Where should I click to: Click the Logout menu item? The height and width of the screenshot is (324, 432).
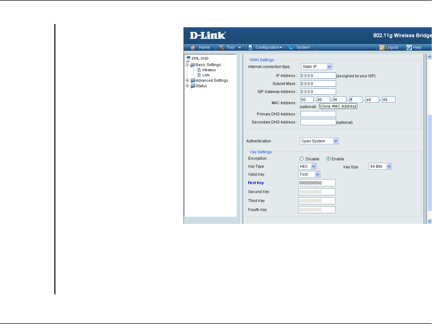tap(392, 47)
